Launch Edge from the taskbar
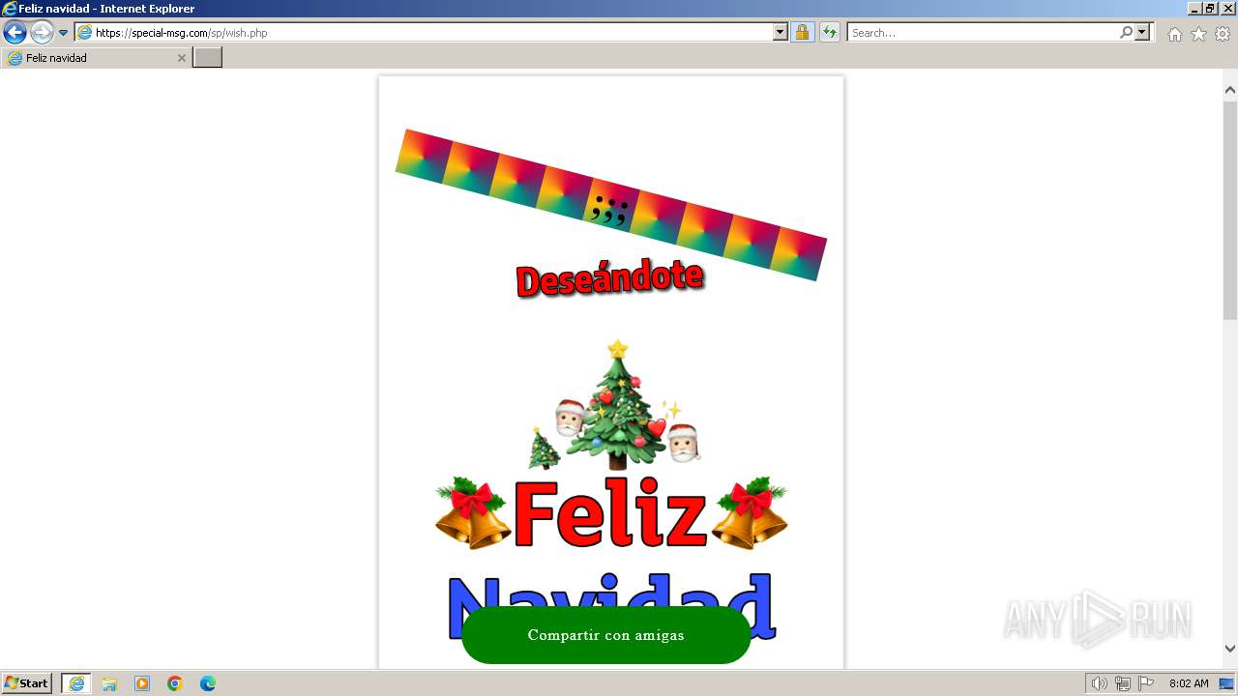 208,683
